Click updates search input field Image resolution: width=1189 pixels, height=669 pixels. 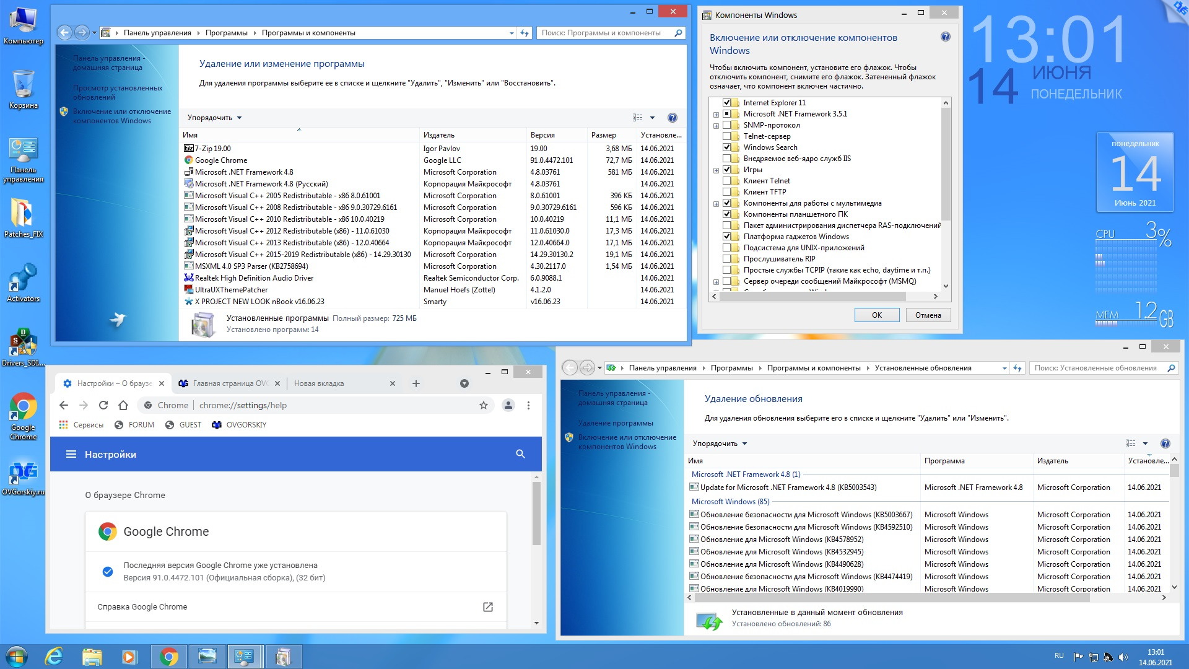point(1096,368)
